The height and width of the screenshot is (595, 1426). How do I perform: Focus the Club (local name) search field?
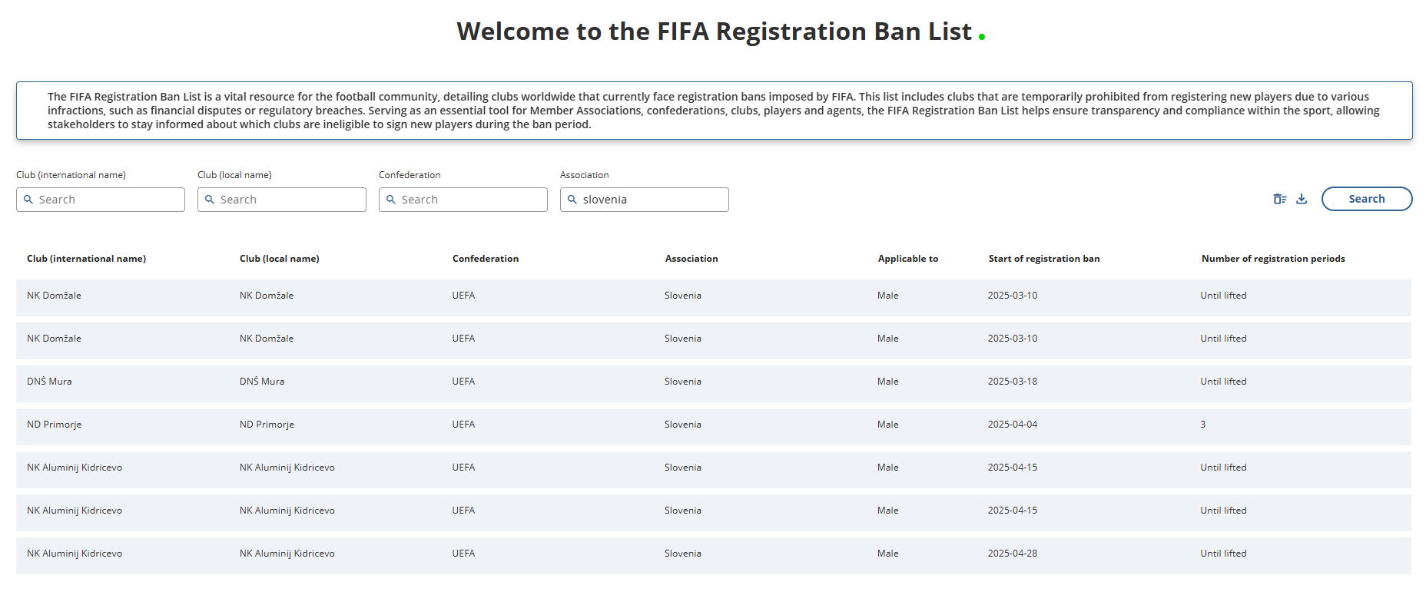tap(282, 200)
